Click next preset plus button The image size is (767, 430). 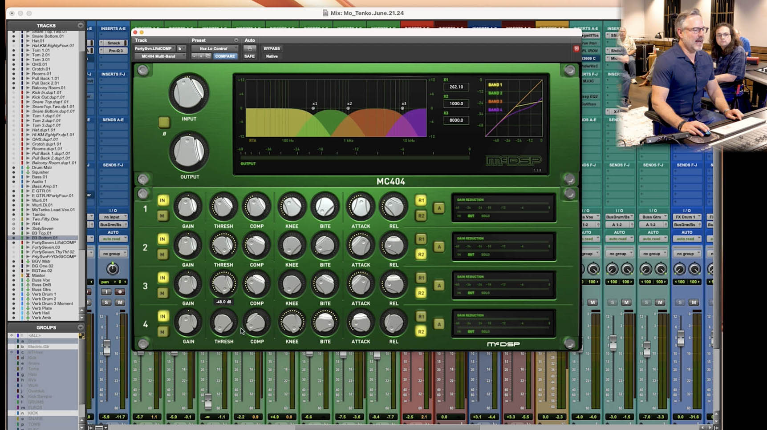[x=201, y=56]
